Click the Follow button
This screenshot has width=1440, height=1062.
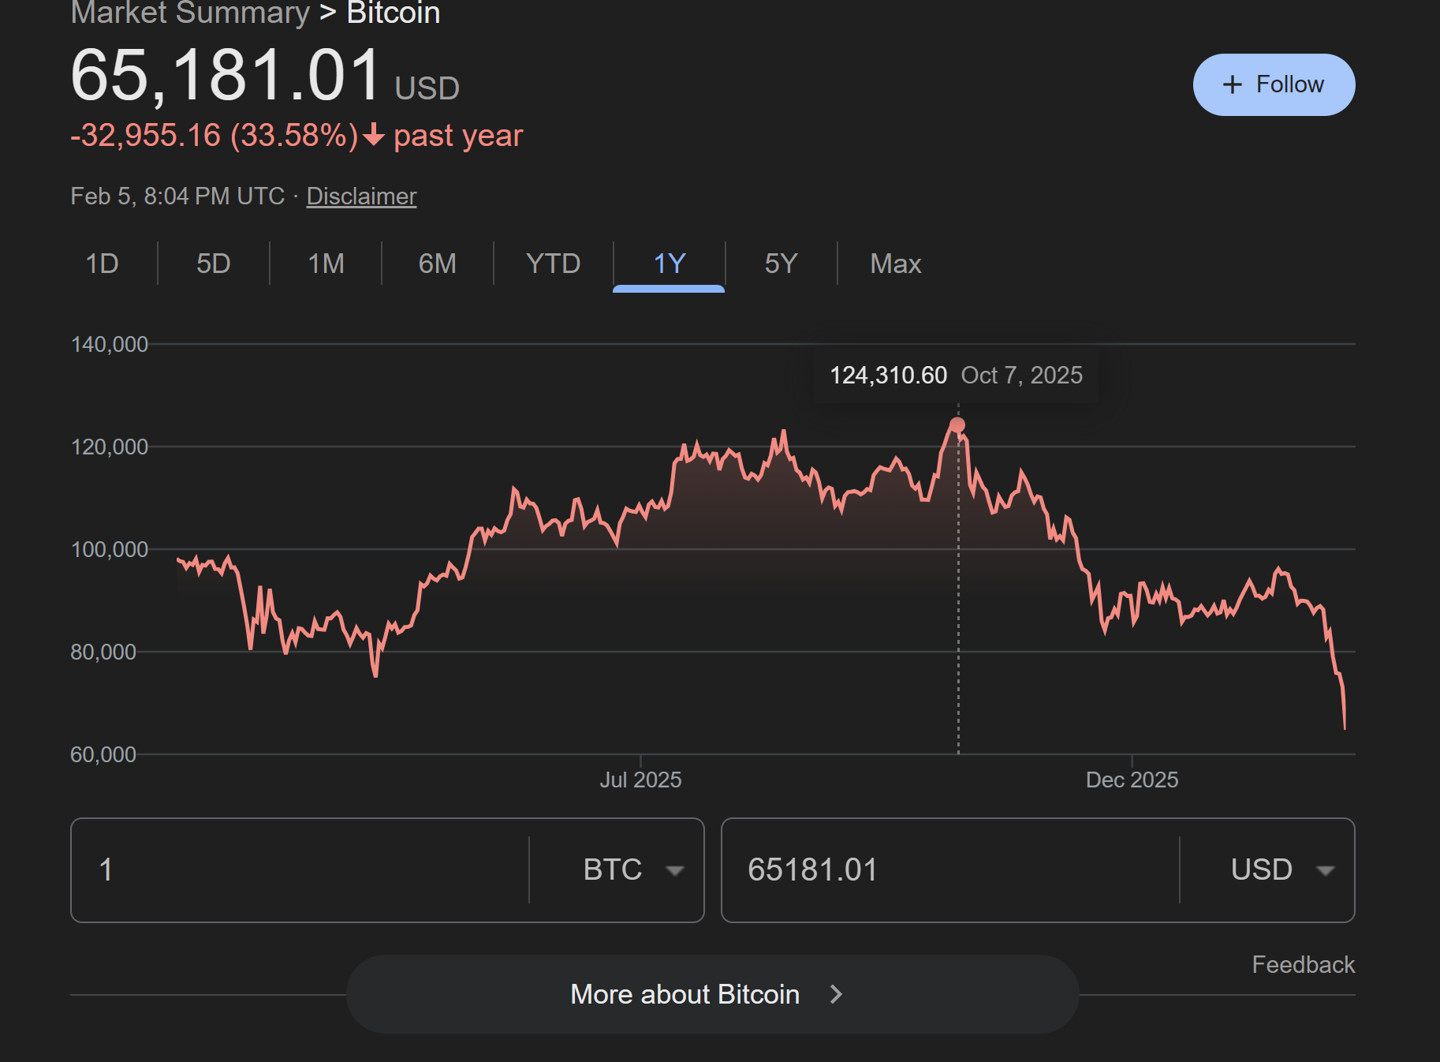pos(1274,85)
